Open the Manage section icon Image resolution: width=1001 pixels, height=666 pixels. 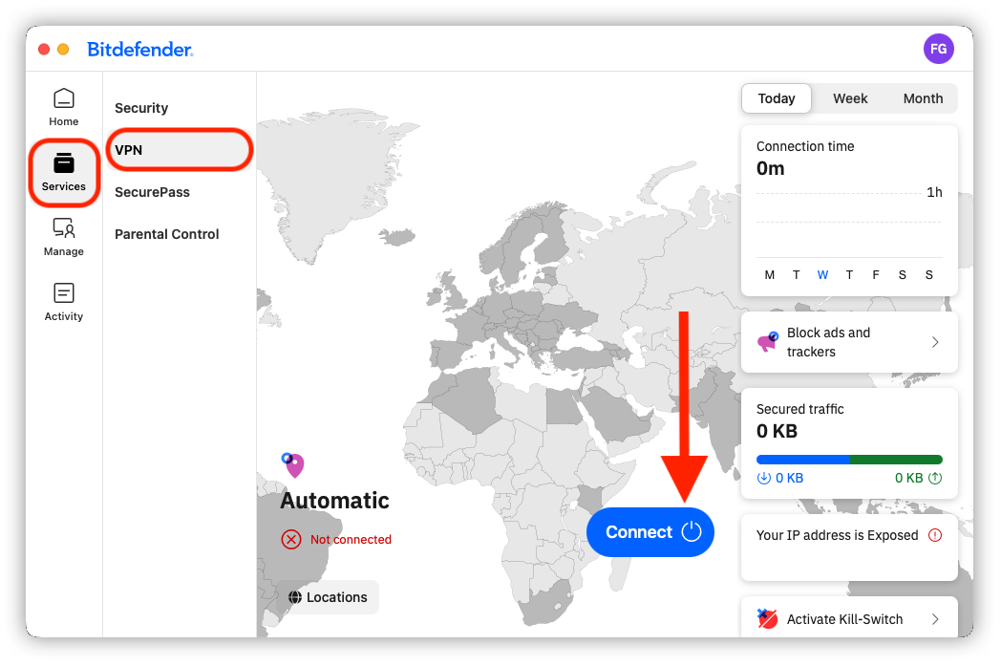pos(64,228)
